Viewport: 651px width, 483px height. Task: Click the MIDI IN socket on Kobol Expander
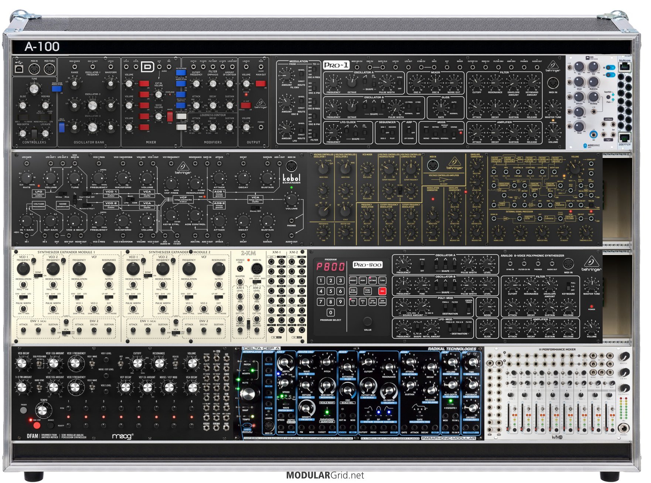point(292,165)
